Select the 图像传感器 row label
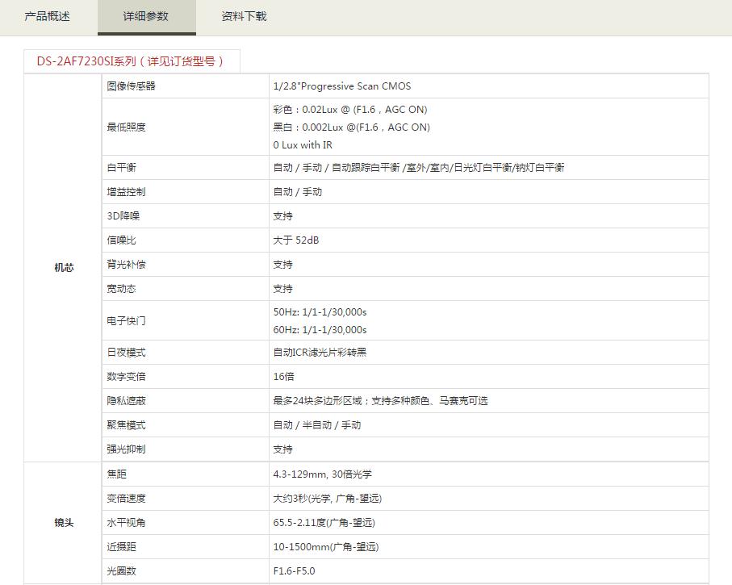The image size is (732, 585). (131, 86)
